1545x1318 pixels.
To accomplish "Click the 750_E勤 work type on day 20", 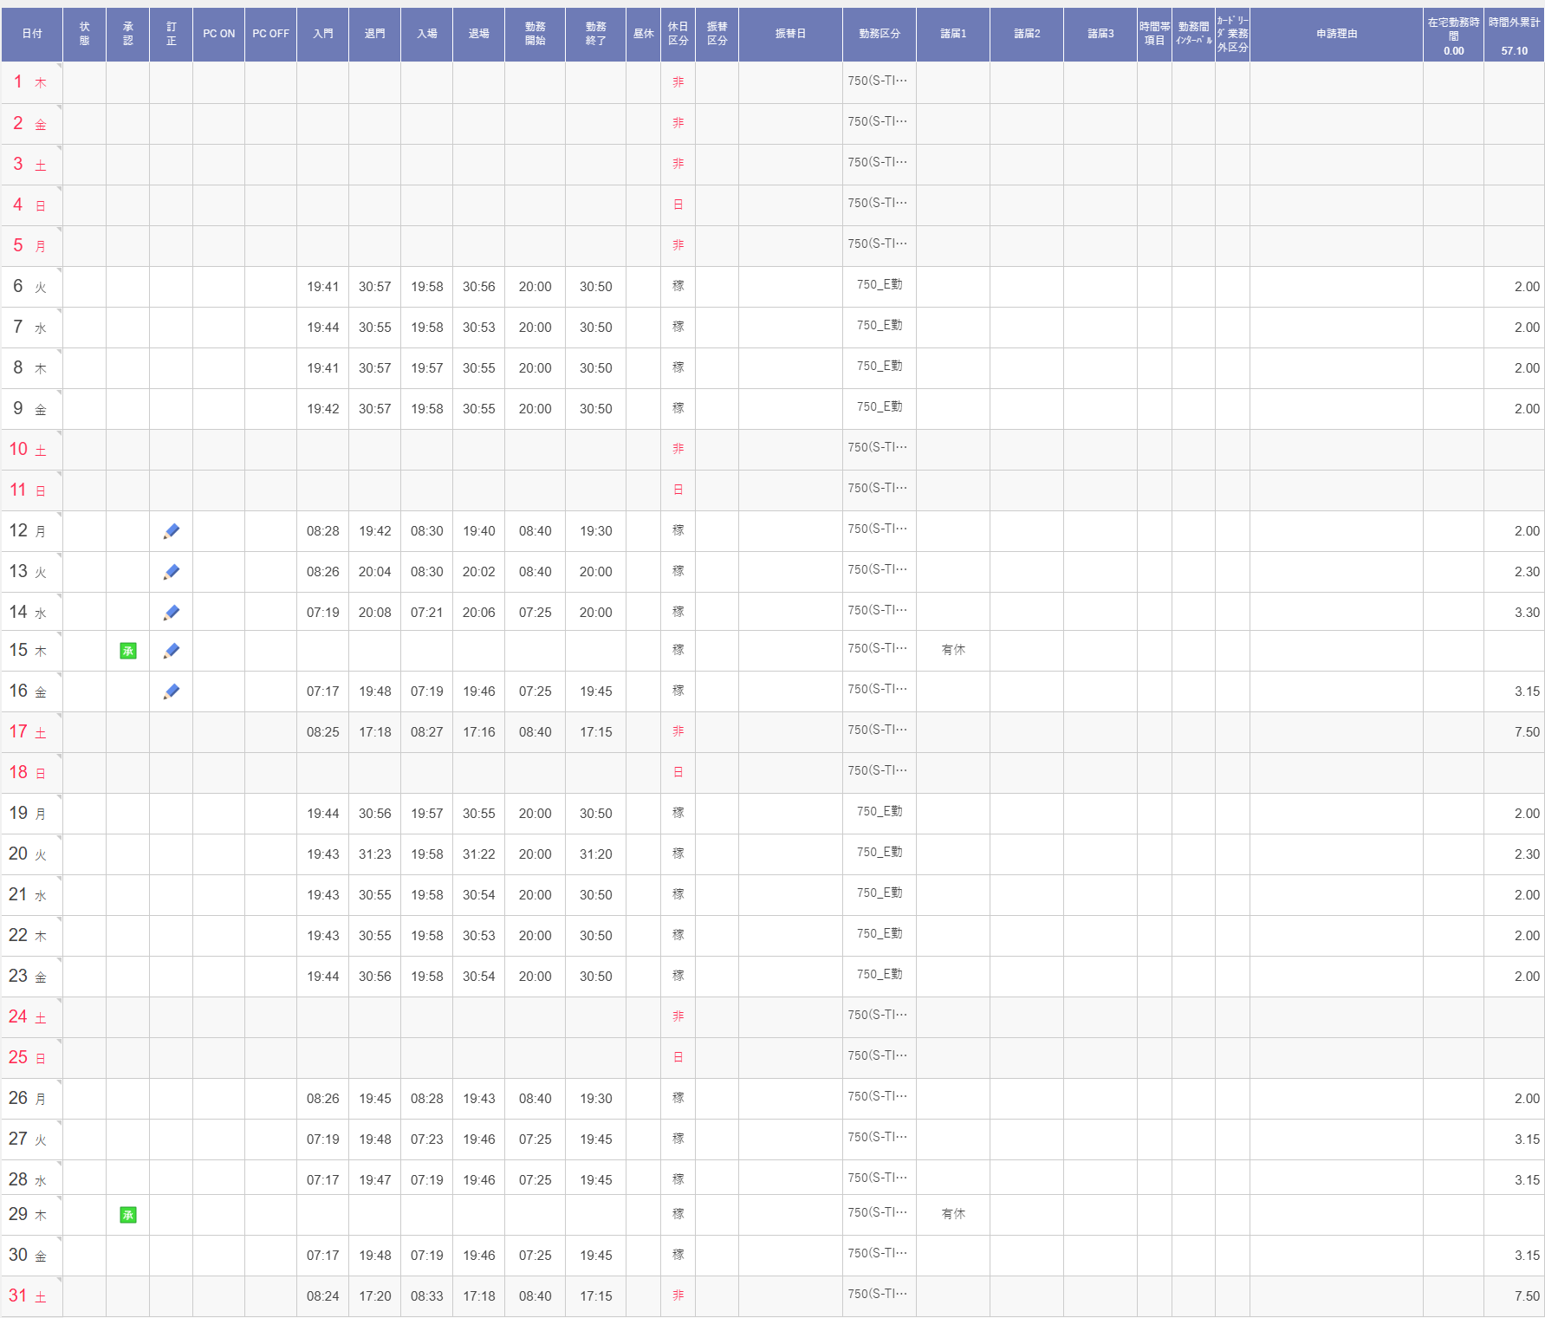I will click(x=879, y=853).
